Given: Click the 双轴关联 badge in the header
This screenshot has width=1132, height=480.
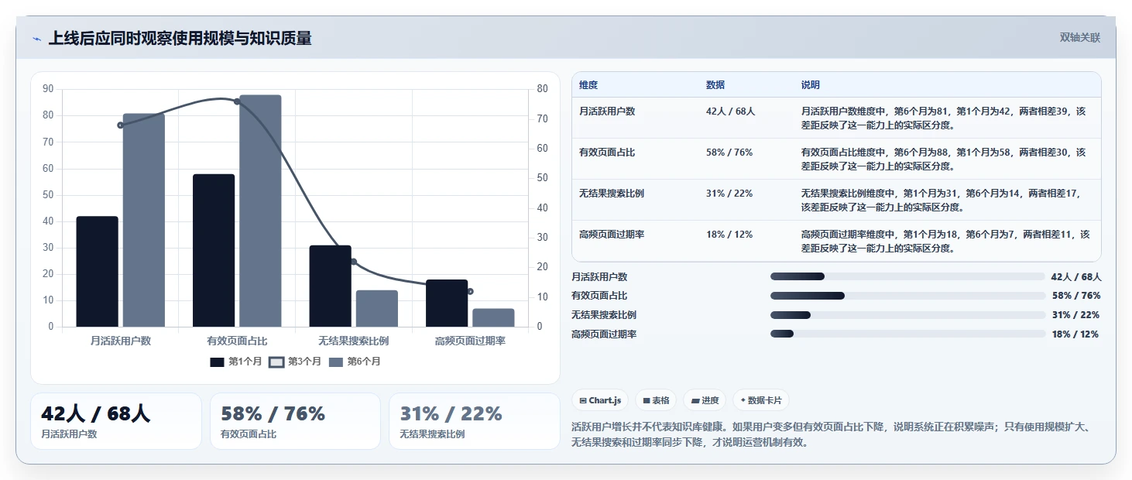Looking at the screenshot, I should tap(1080, 38).
